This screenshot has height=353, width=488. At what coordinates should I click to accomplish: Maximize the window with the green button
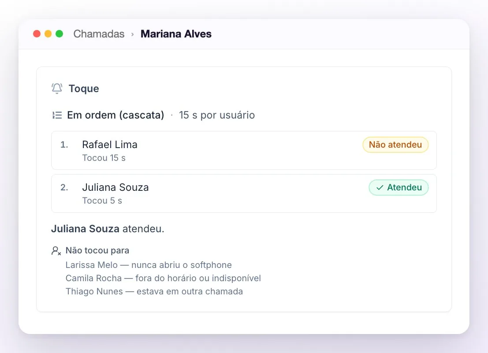coord(59,33)
